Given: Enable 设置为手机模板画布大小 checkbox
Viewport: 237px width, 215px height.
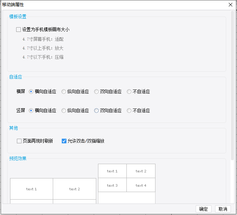Looking at the screenshot, I should pos(18,30).
